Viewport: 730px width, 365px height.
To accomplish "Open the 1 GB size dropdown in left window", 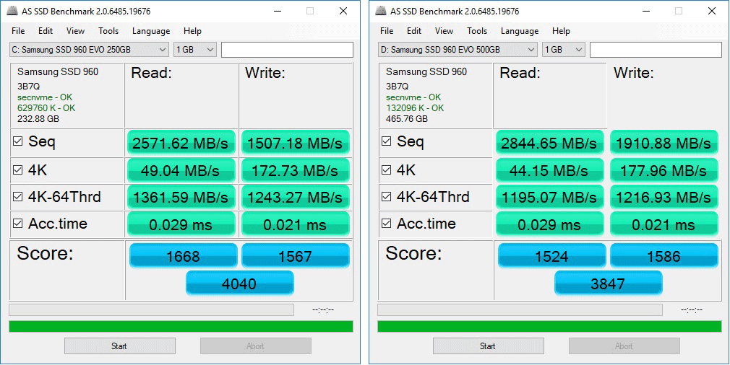I will [x=195, y=50].
